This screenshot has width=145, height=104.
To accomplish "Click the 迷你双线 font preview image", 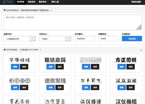I will (x=55, y=81).
